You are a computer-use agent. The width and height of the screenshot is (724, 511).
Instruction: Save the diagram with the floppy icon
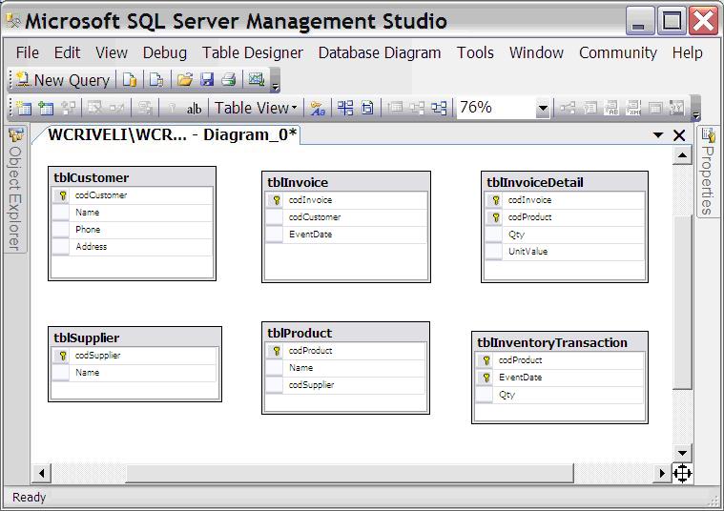[207, 80]
